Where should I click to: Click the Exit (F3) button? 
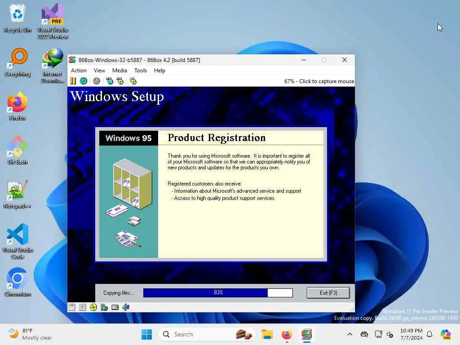point(328,293)
